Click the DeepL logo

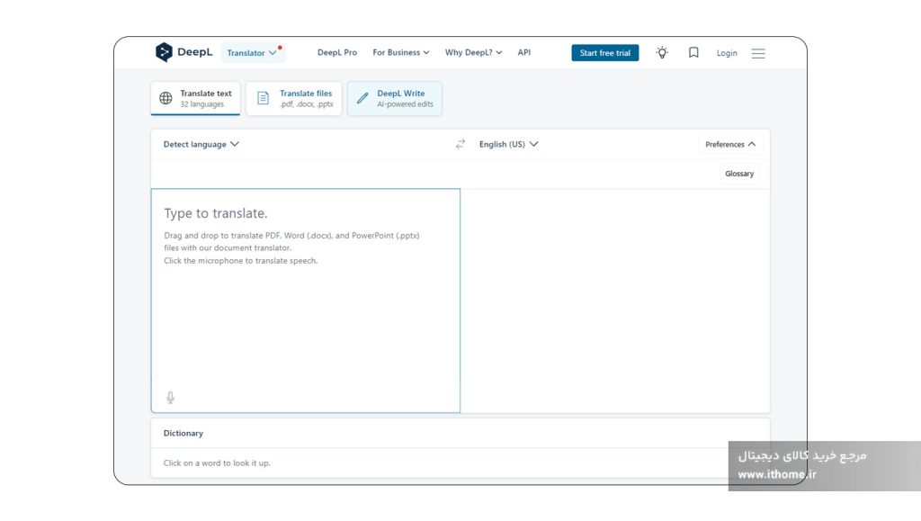[183, 52]
